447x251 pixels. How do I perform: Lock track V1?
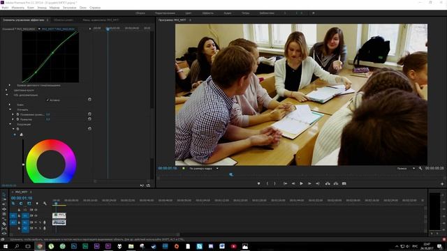19,215
